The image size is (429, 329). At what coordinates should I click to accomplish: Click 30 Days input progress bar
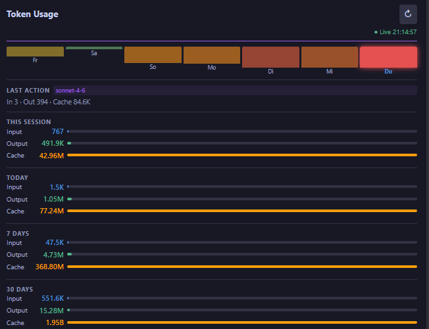point(242,298)
